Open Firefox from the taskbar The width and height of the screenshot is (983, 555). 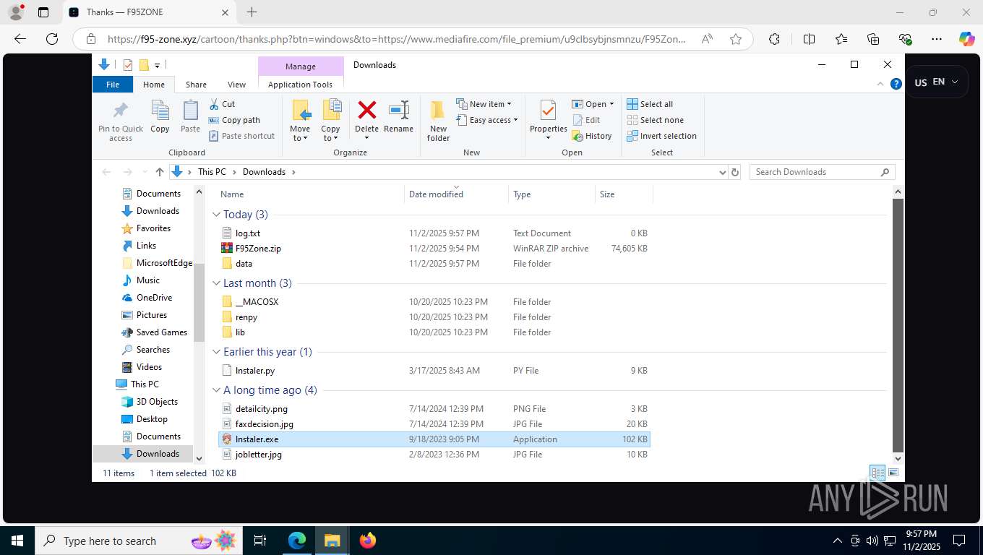click(x=368, y=541)
